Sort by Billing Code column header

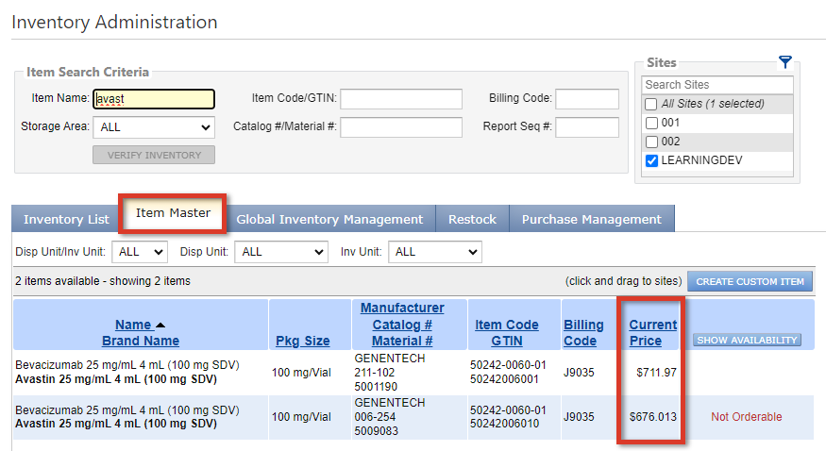click(582, 332)
